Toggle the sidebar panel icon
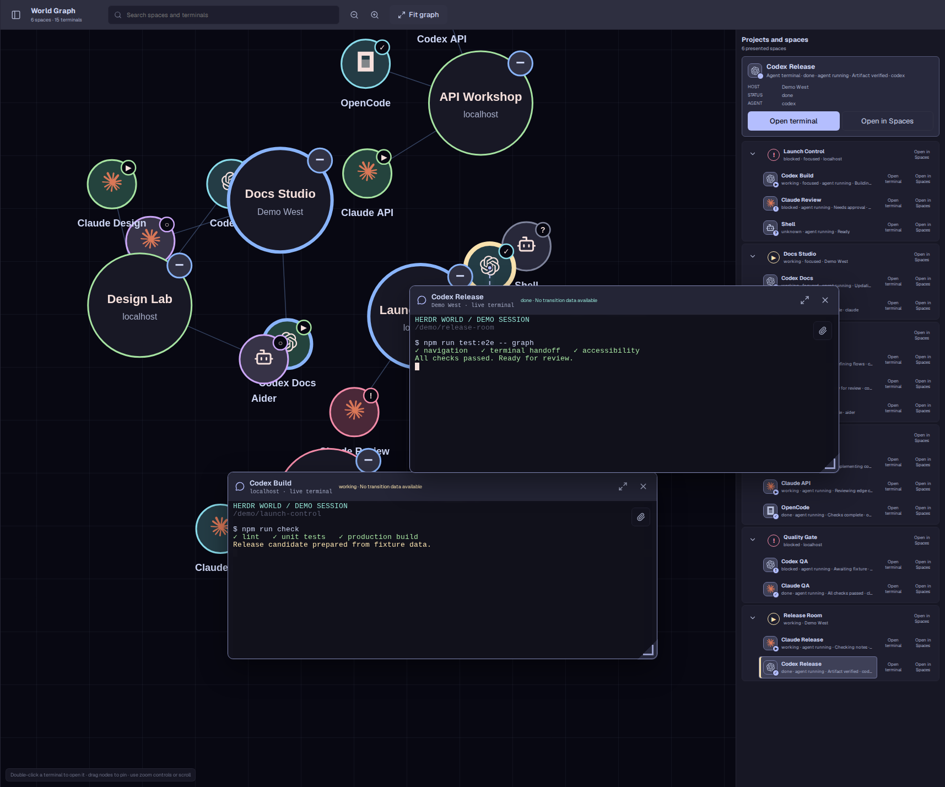 [16, 15]
